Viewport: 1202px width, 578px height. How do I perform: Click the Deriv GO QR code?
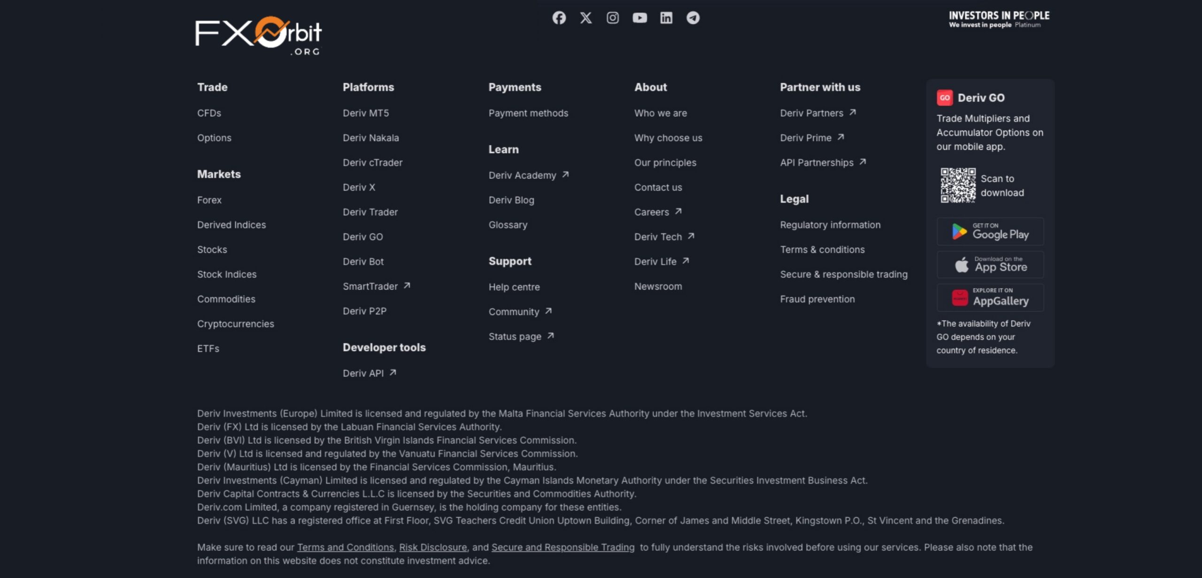(958, 185)
